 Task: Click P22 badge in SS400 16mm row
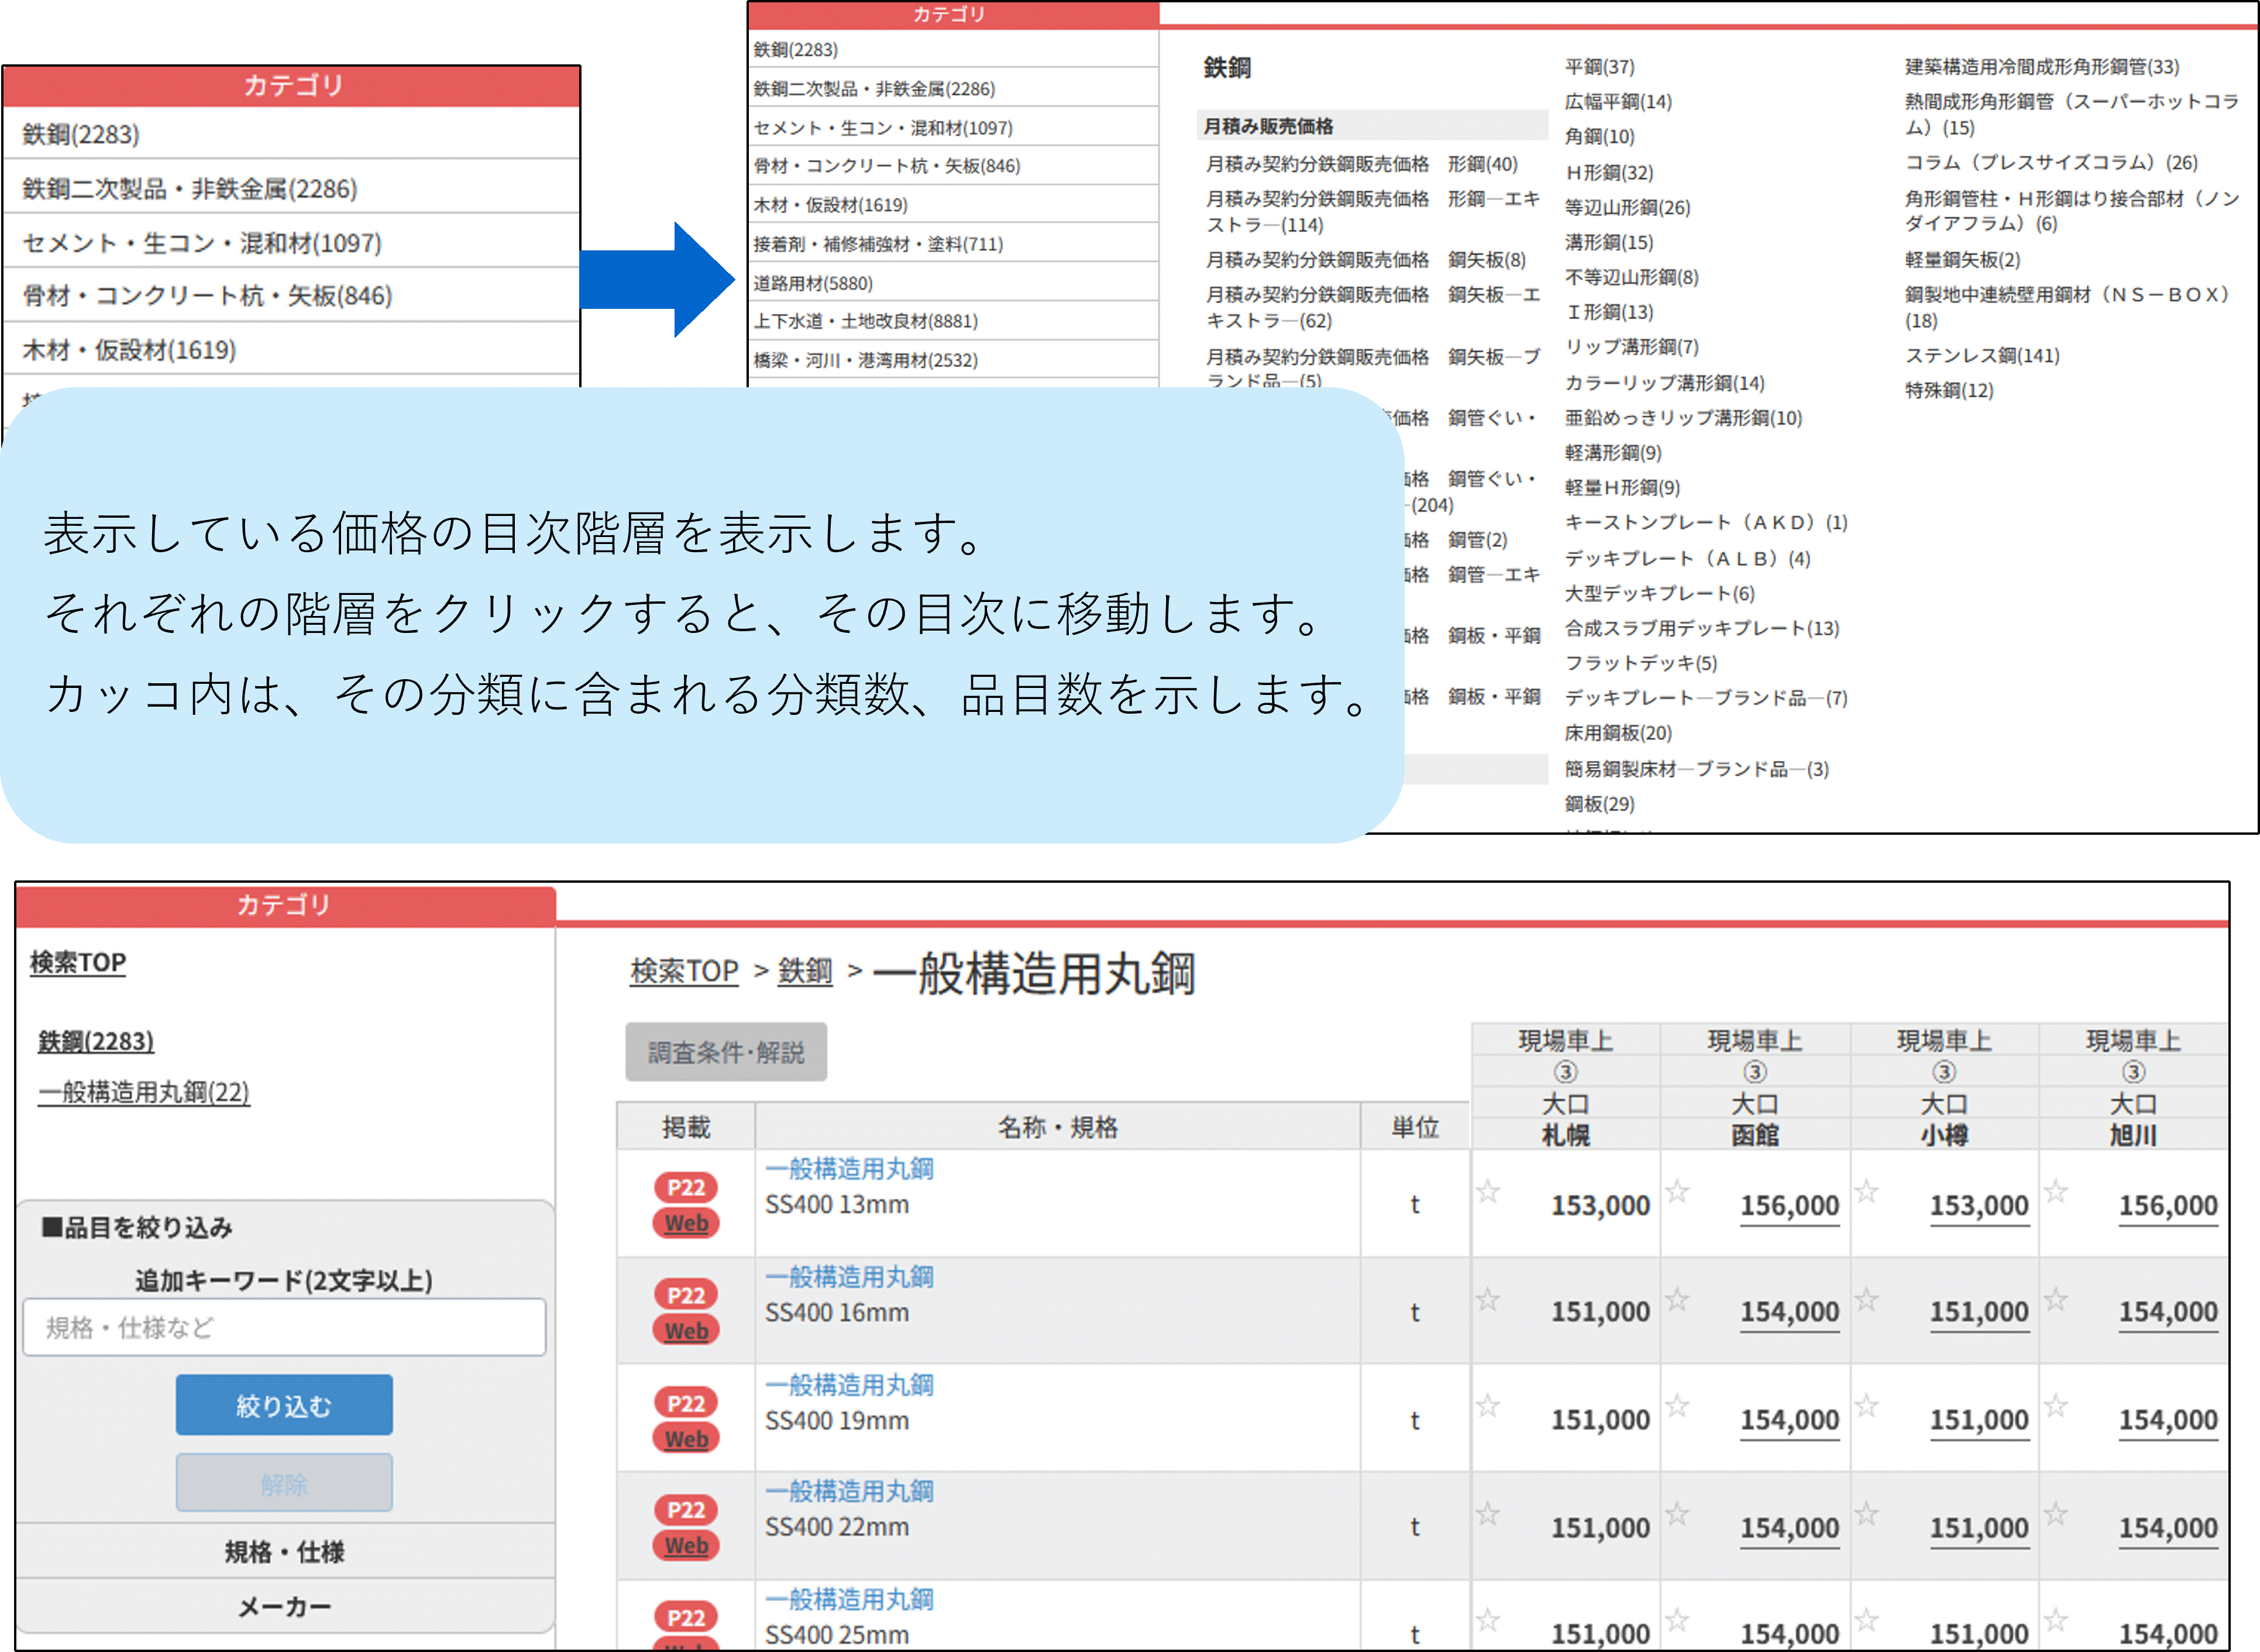(686, 1295)
